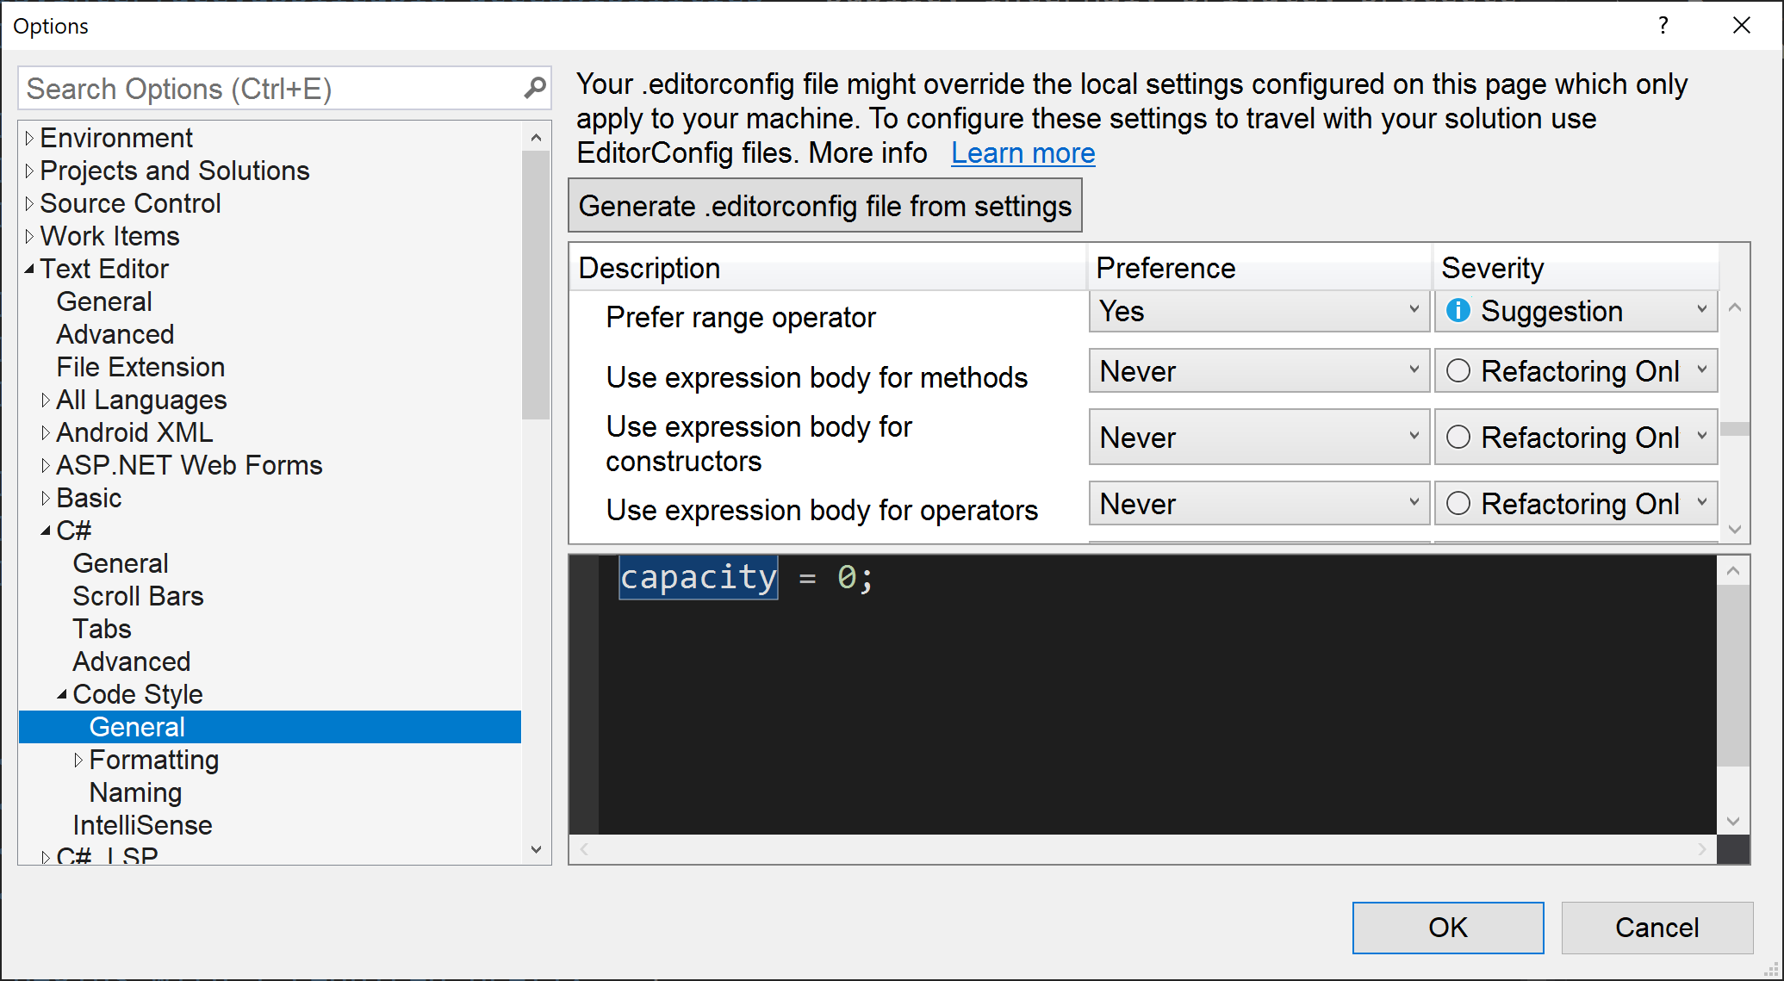Select File Extension page
This screenshot has height=981, width=1784.
point(140,367)
